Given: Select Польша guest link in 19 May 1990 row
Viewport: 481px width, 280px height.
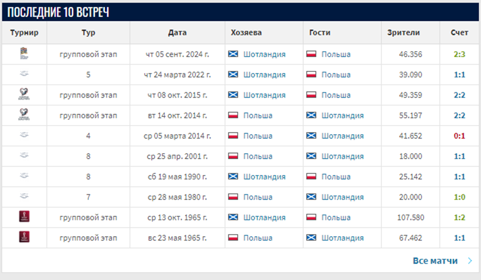Looking at the screenshot, I should pos(336,176).
